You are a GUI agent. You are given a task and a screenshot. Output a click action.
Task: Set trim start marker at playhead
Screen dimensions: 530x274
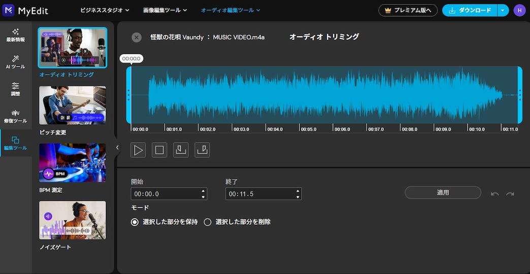181,150
